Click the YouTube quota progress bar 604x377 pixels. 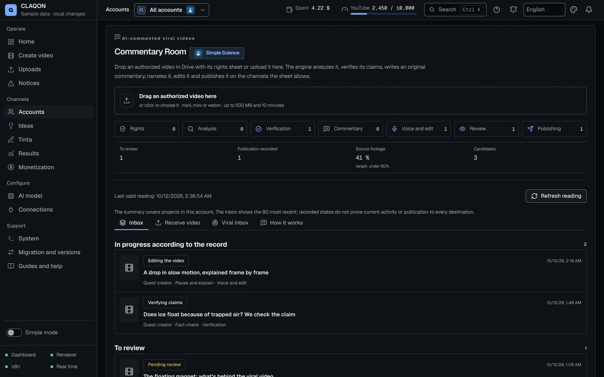click(x=384, y=14)
